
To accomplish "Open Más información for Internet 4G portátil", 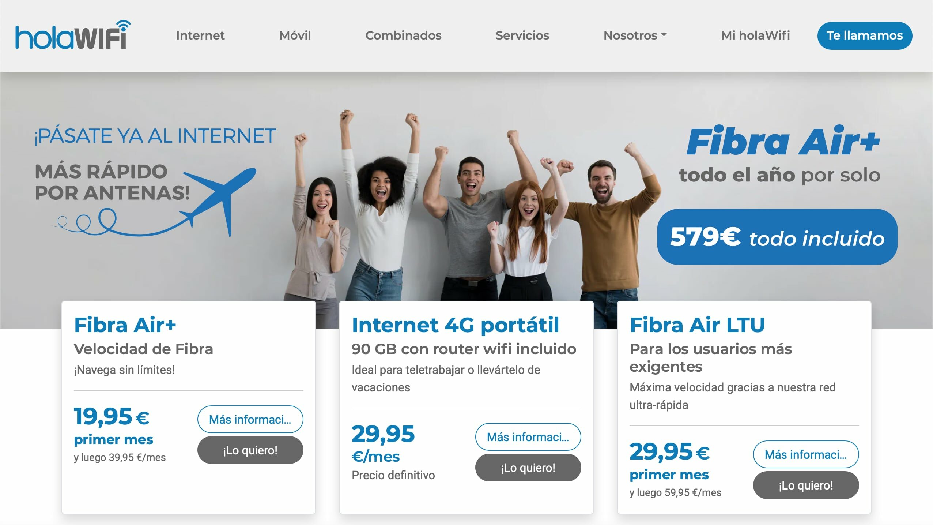I will tap(528, 437).
